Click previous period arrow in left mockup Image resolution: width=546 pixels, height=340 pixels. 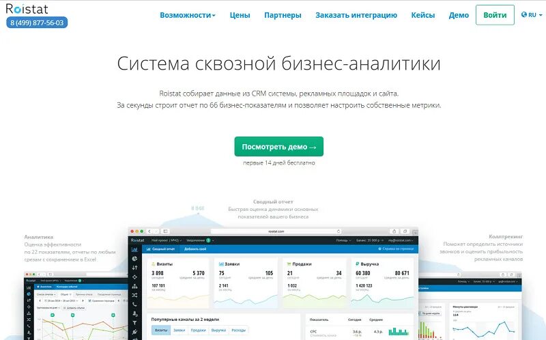pos(40,300)
